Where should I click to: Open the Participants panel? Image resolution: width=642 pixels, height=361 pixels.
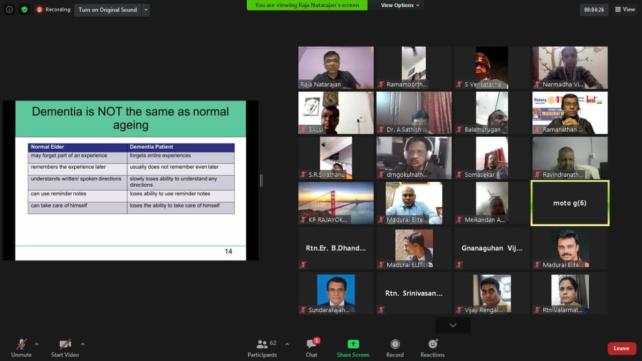(262, 348)
